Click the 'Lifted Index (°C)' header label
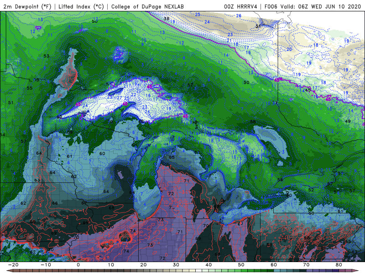This screenshot has height=273, width=365. click(81, 6)
